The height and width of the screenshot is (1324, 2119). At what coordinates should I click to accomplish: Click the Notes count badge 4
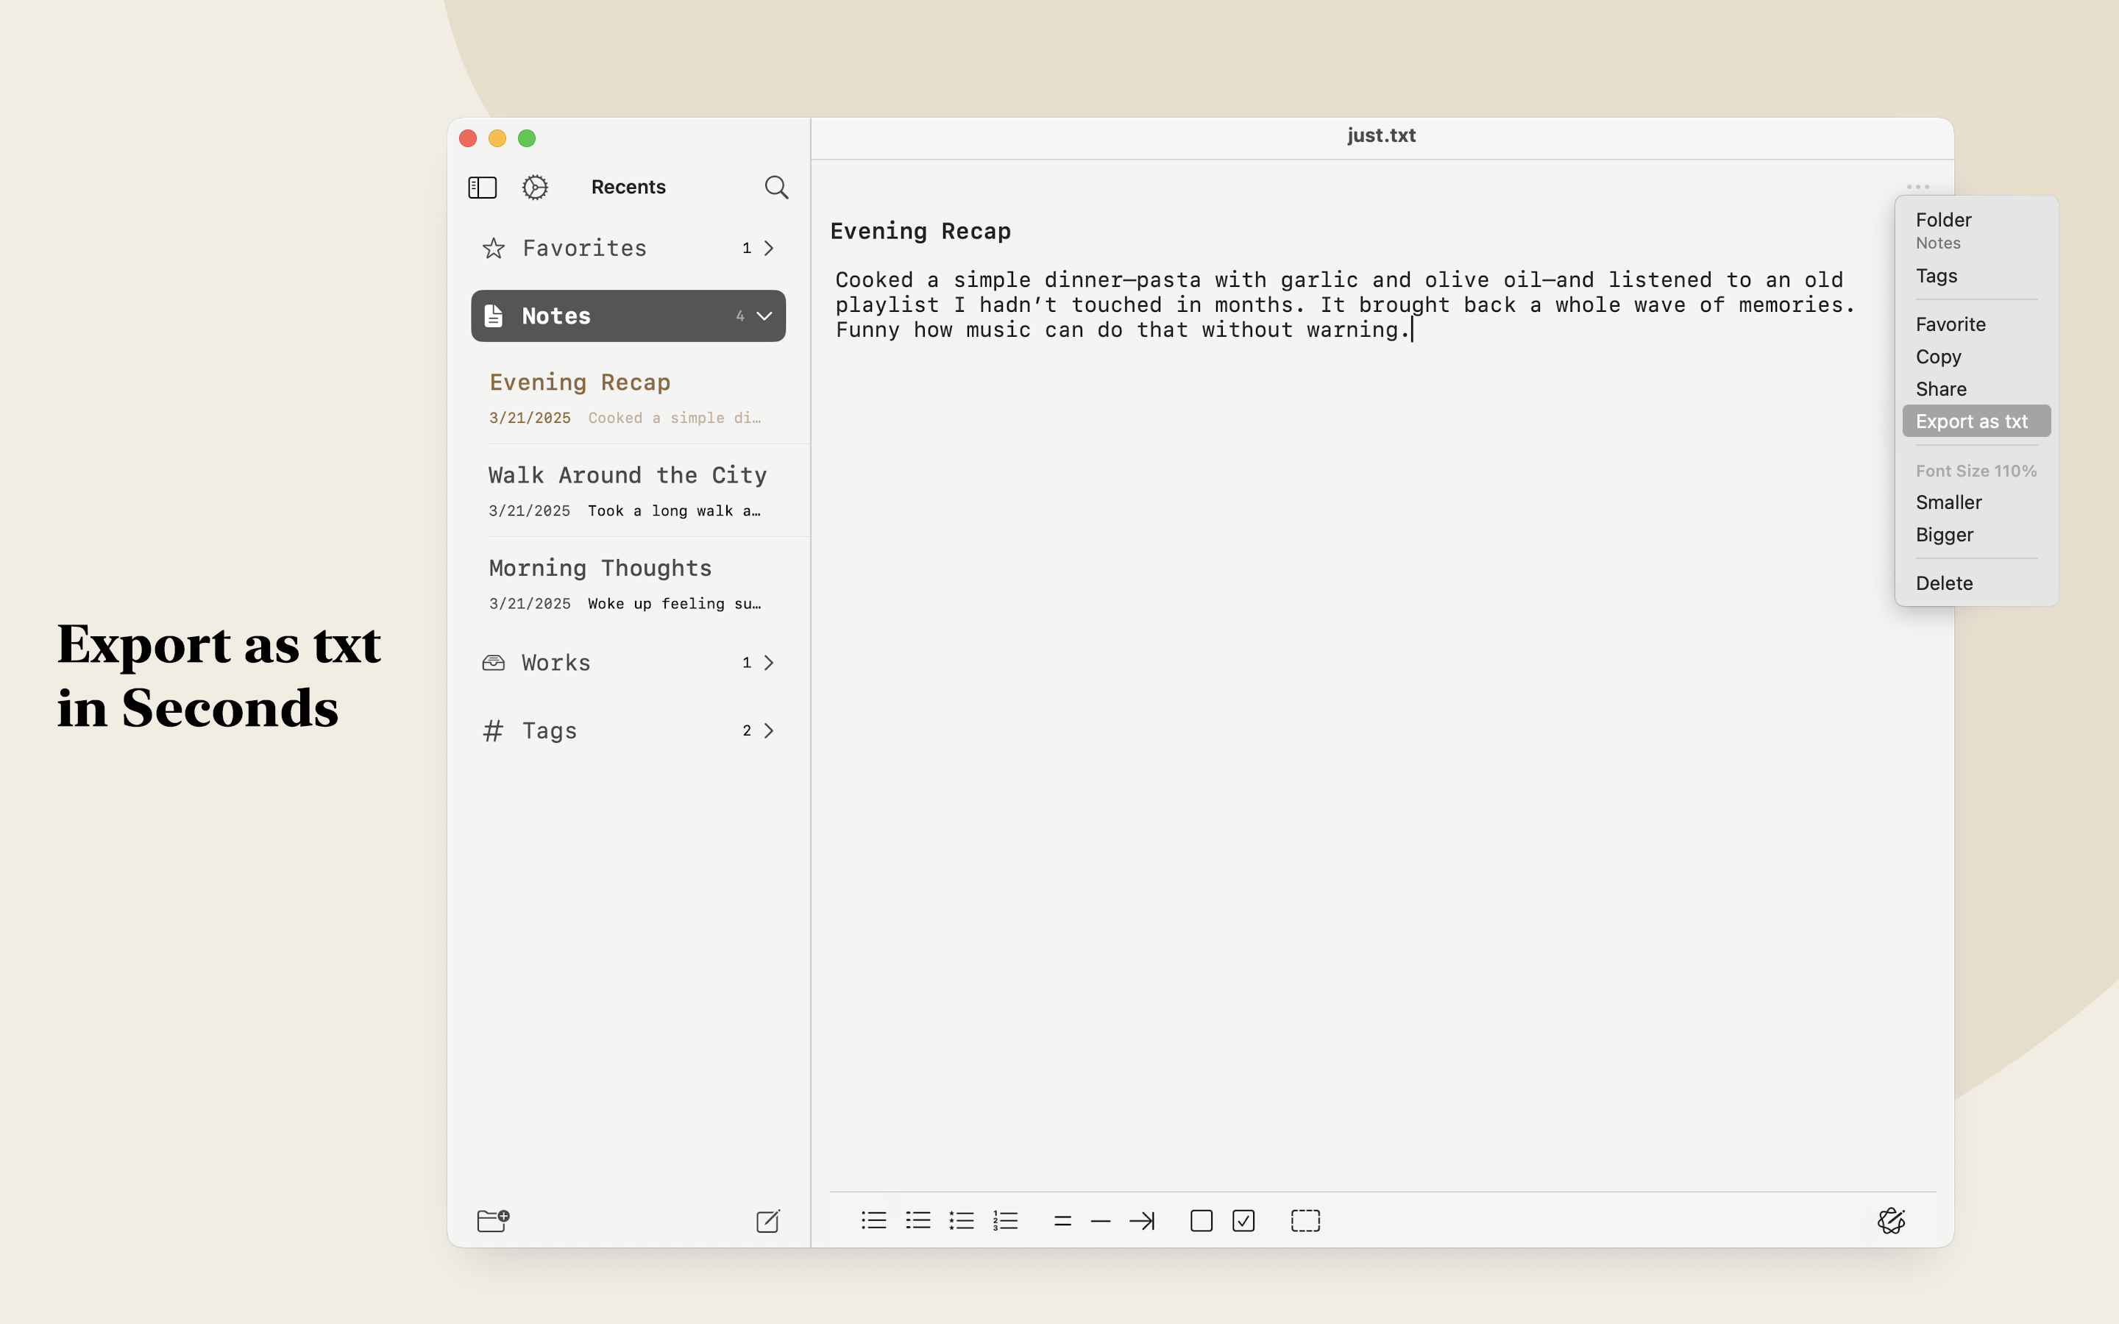740,316
